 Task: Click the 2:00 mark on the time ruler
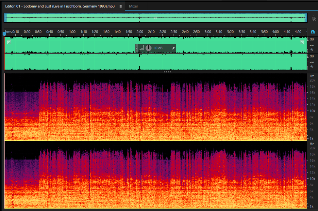pos(140,32)
